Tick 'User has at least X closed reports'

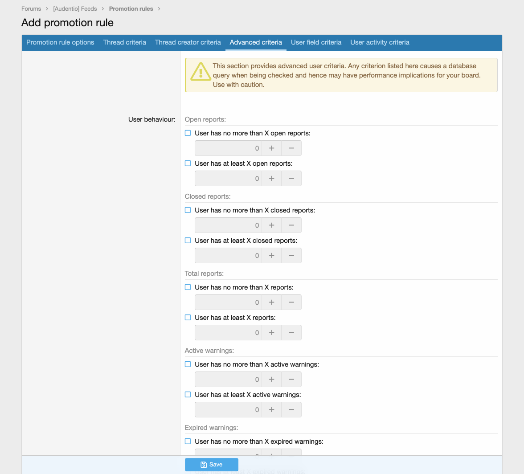pos(188,241)
